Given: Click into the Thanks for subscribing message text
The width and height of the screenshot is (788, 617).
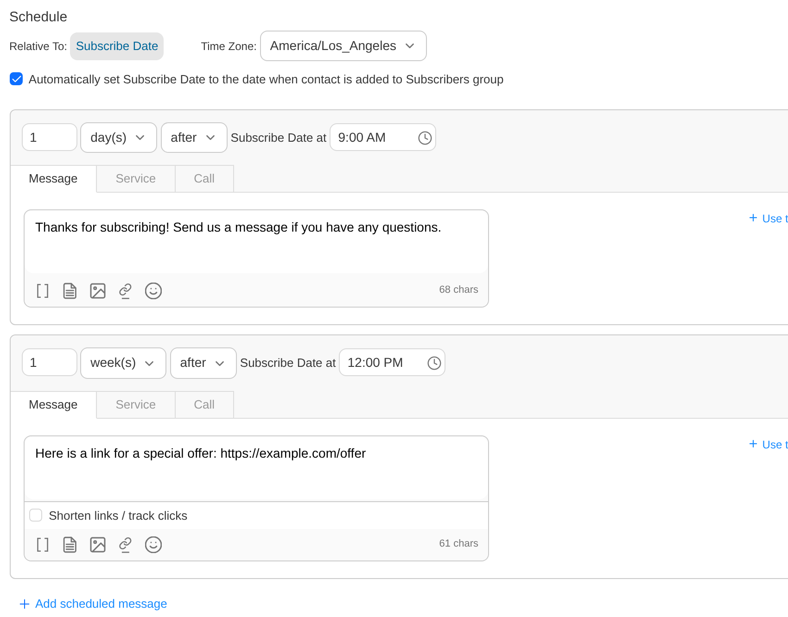Looking at the screenshot, I should 256,242.
